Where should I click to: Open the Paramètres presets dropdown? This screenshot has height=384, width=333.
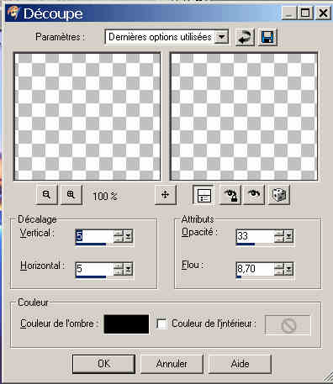pyautogui.click(x=221, y=37)
